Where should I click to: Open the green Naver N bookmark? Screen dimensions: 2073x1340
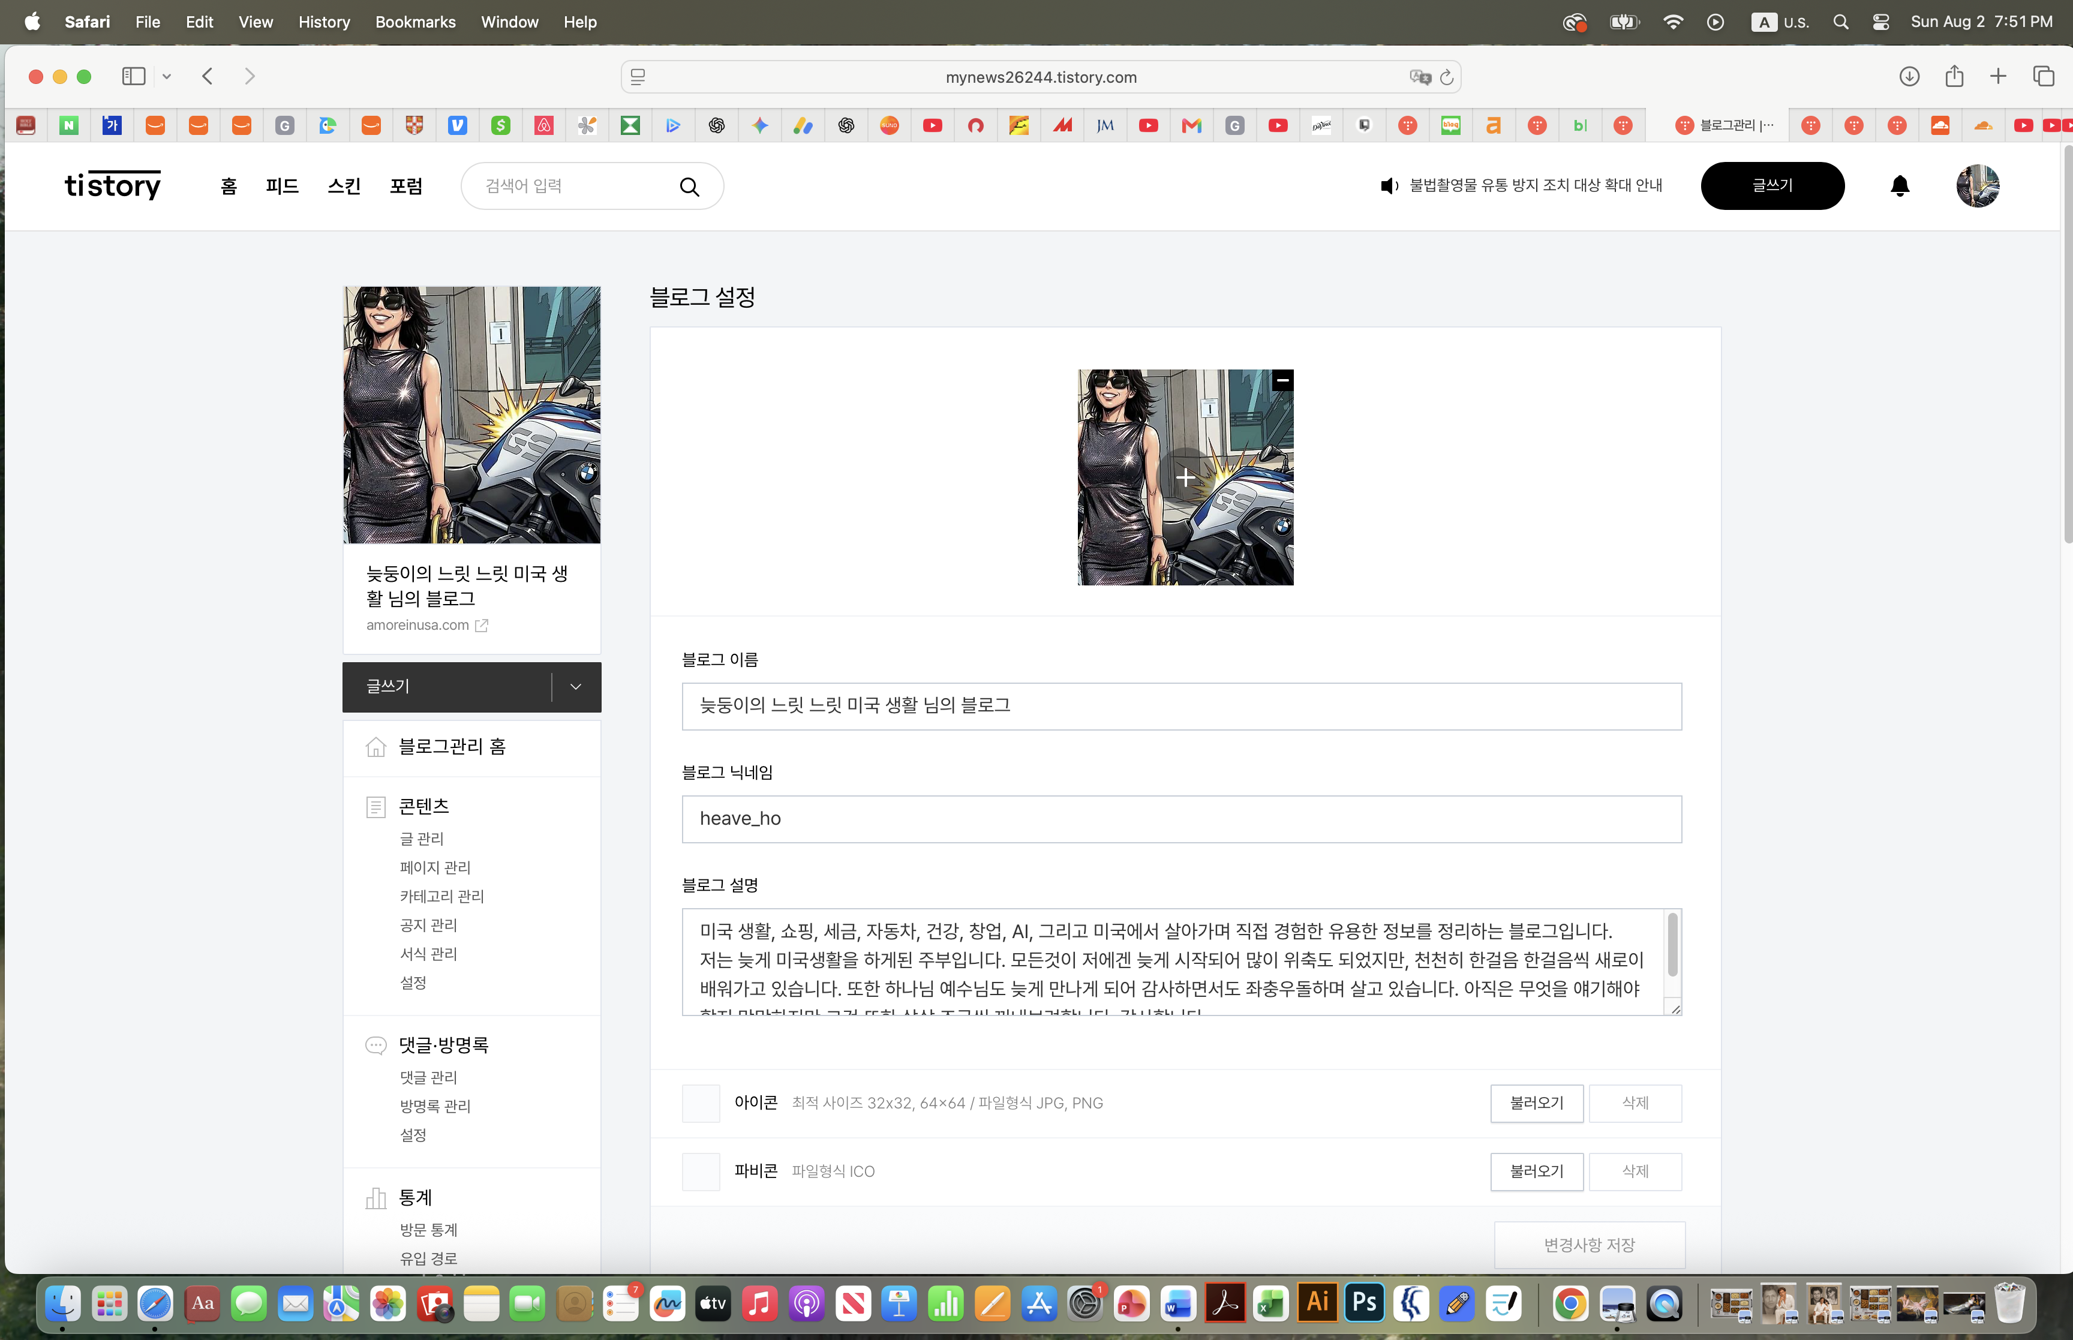coord(69,125)
